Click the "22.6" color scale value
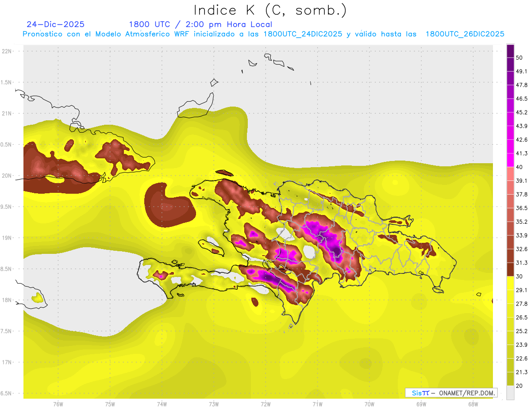The height and width of the screenshot is (410, 531). (522, 359)
